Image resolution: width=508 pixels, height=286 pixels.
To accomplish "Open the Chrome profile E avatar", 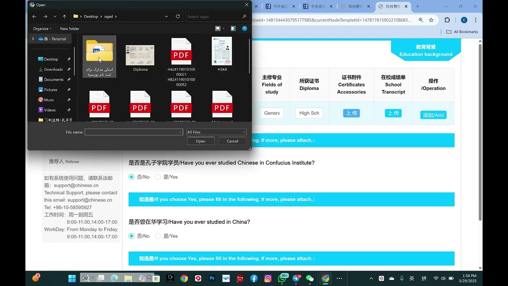I will pyautogui.click(x=464, y=20).
